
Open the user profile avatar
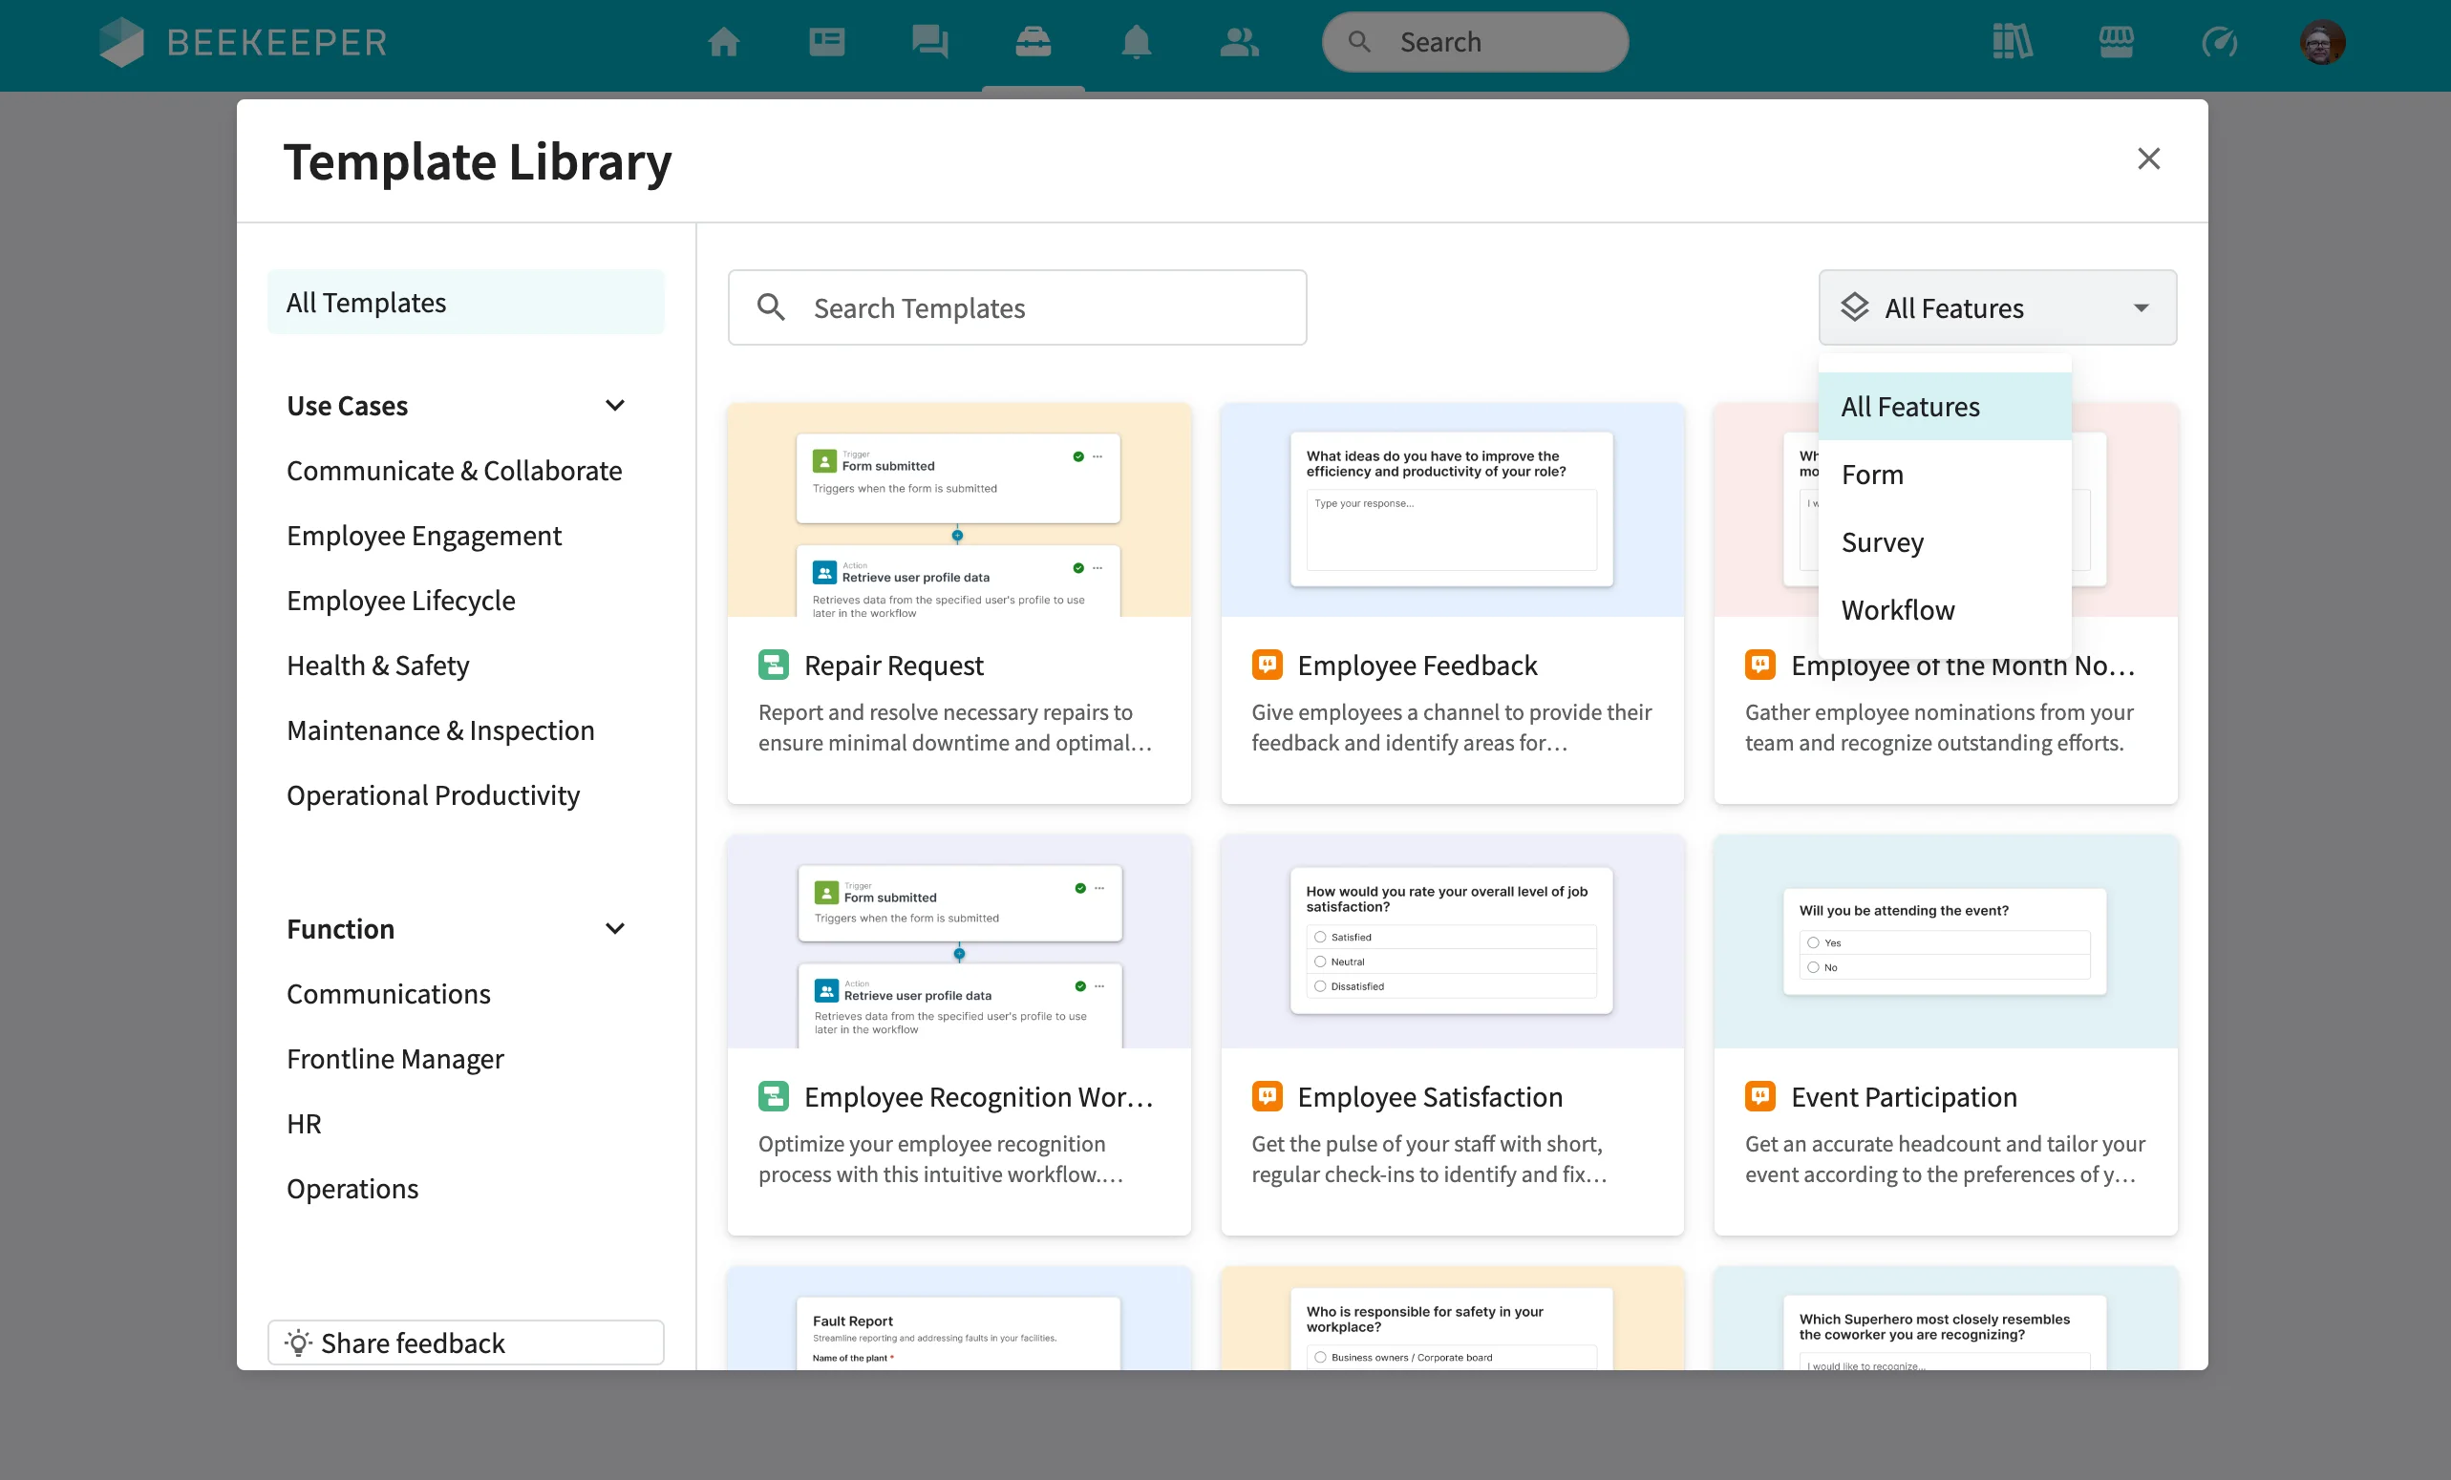2322,42
